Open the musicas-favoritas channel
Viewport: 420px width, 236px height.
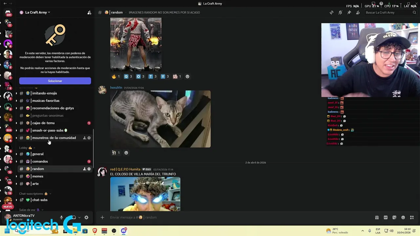click(55, 101)
